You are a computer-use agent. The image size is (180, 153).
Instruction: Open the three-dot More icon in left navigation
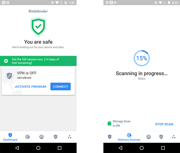tap(69, 137)
